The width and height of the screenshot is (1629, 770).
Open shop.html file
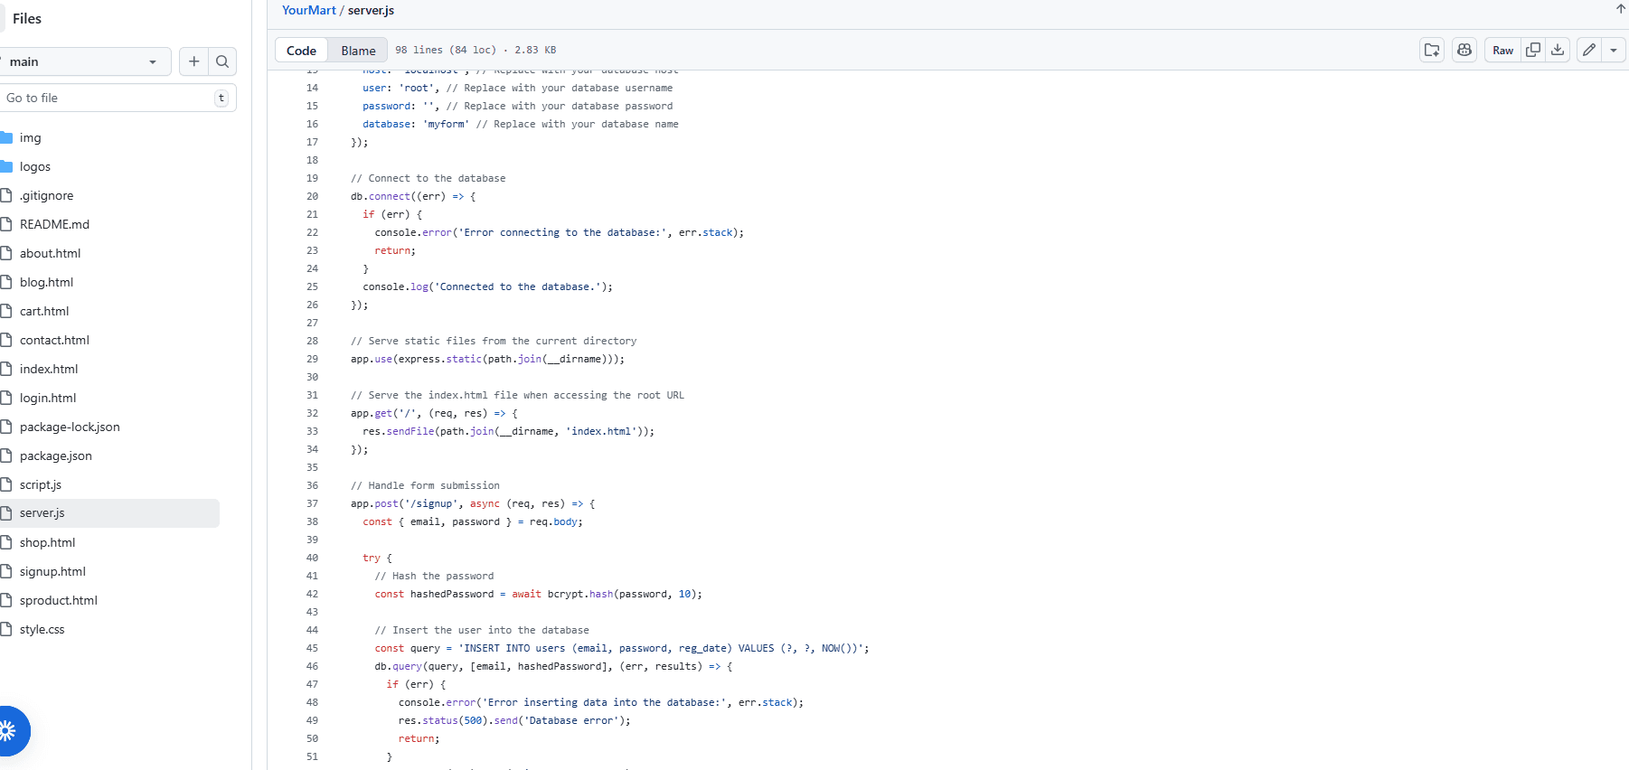tap(48, 542)
